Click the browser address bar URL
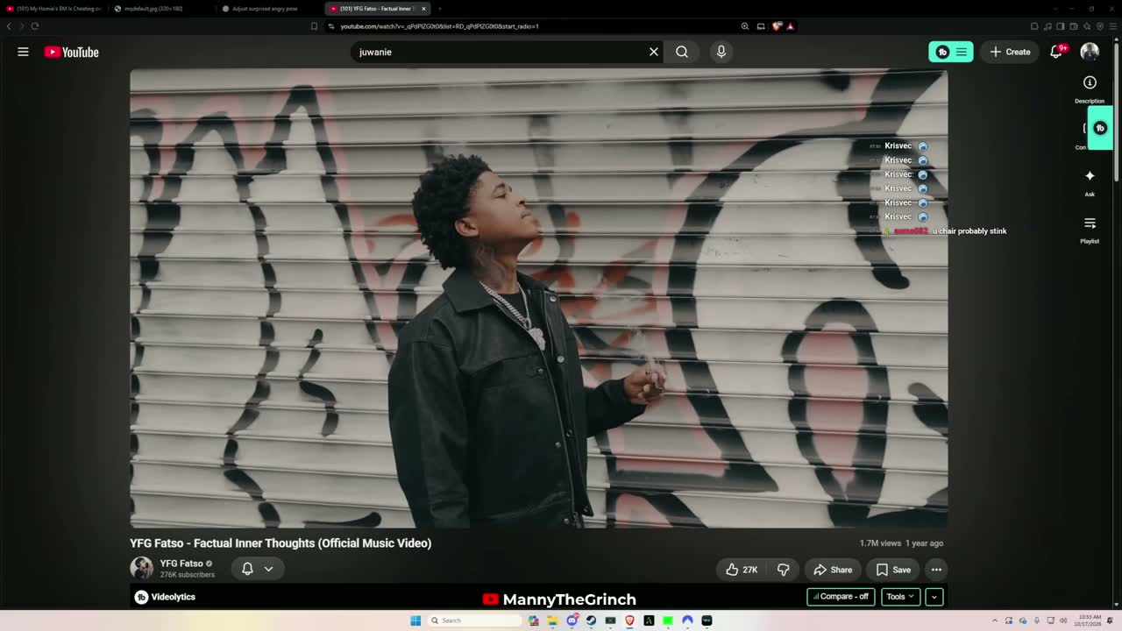Screen dimensions: 1122x631 tap(440, 26)
